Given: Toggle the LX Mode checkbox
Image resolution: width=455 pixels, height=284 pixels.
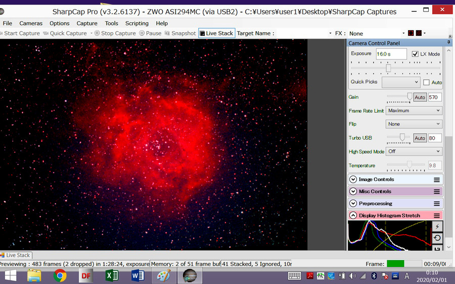Looking at the screenshot, I should click(415, 54).
